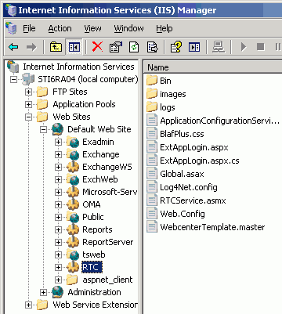
Task: Click the ExchangeWS gear icon
Action: [73, 167]
